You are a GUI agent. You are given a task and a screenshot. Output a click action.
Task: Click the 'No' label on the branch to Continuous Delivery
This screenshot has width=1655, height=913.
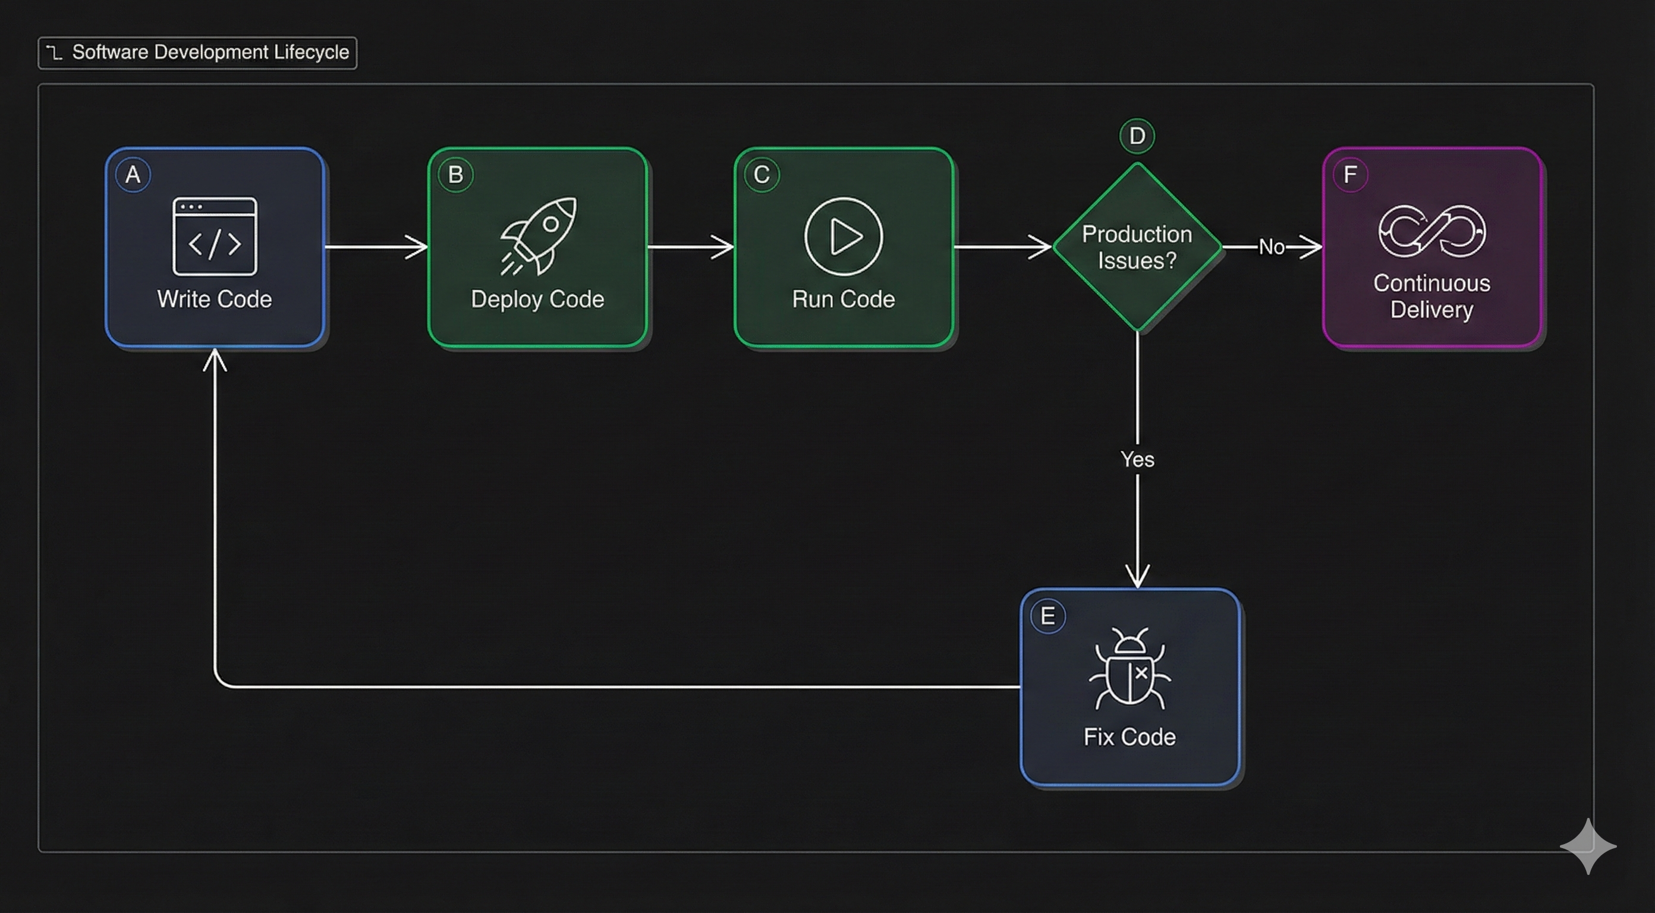click(1271, 247)
